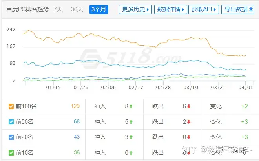Click the 129 count in 前100名 row
Screen dimensions: 259x161
click(75, 106)
